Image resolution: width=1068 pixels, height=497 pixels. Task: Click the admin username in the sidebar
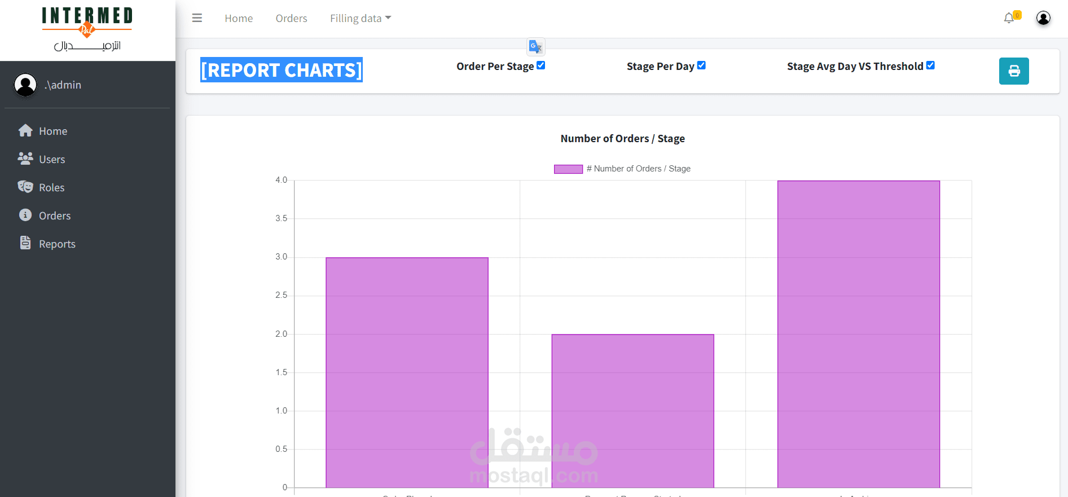tap(63, 85)
